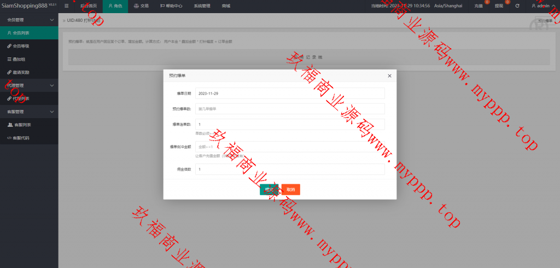Switch to the 交易 top menu
This screenshot has width=560, height=268.
pos(141,6)
